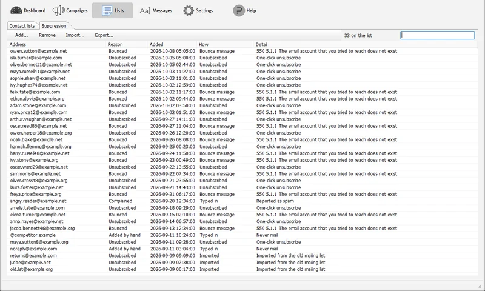Select row noah.blake@example.net

pyautogui.click(x=242, y=139)
